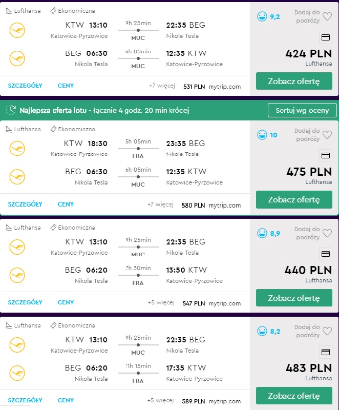The width and height of the screenshot is (339, 410).
Task: Show +7 więcej offers under the first flight
Action: [162, 86]
